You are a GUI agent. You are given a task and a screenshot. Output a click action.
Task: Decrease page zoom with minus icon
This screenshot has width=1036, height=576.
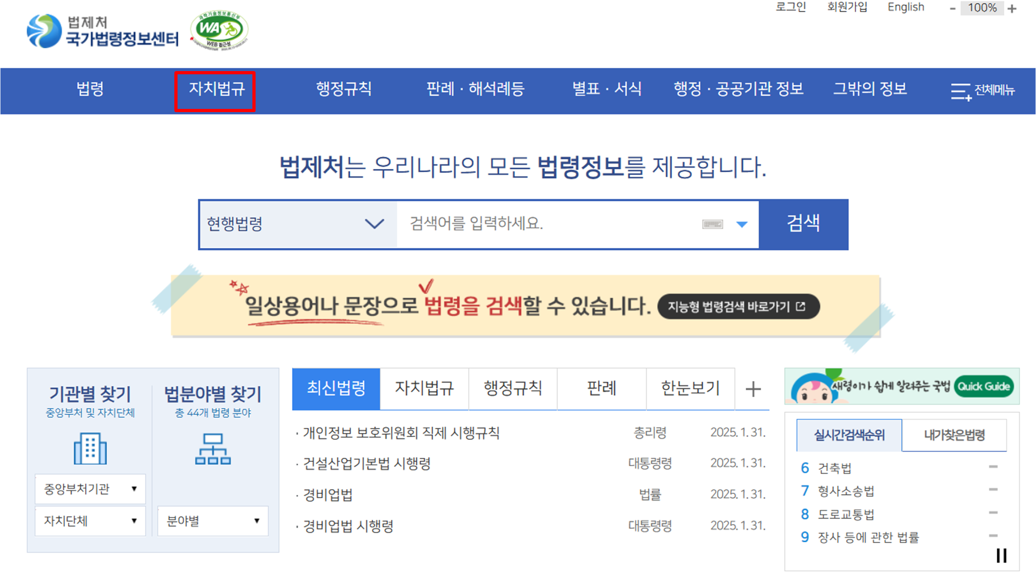pyautogui.click(x=952, y=9)
